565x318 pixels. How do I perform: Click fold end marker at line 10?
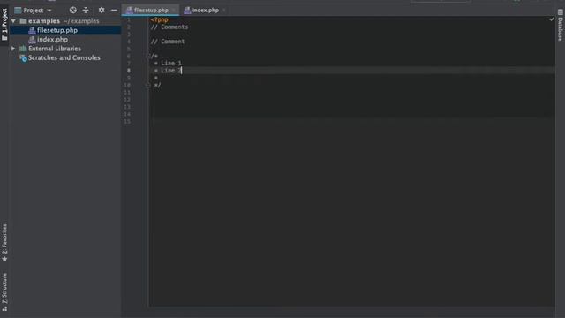[x=147, y=85]
